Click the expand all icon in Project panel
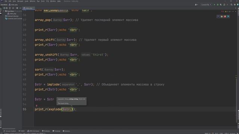239x134 pixels. pyautogui.click(x=10, y=8)
